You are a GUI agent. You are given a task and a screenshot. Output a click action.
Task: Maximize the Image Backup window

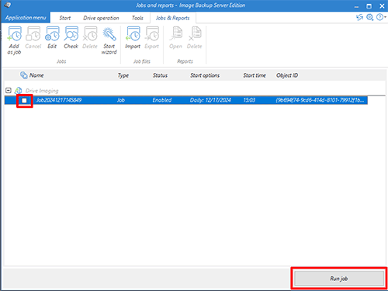pyautogui.click(x=369, y=5)
